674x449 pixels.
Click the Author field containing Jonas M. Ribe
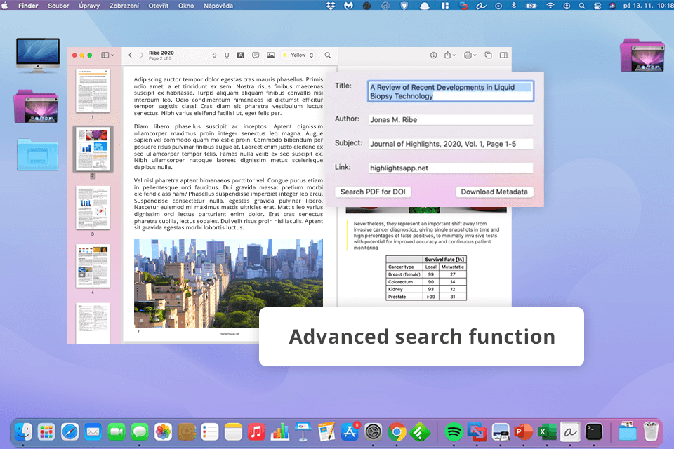pyautogui.click(x=450, y=120)
